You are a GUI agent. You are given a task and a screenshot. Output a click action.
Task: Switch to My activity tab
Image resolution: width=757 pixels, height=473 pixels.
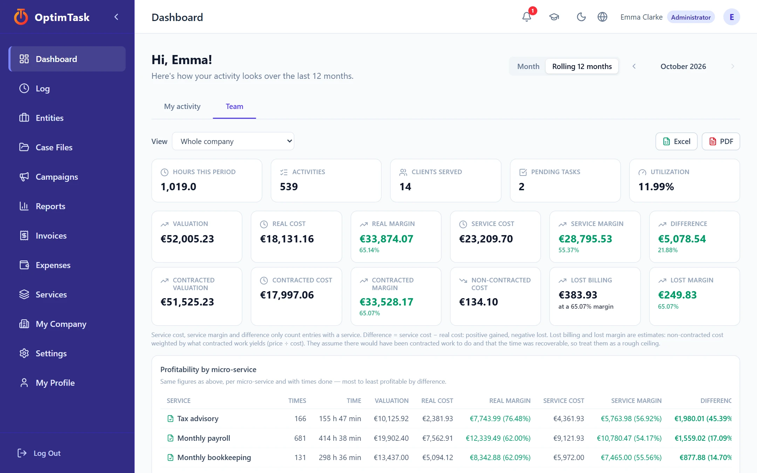point(182,107)
